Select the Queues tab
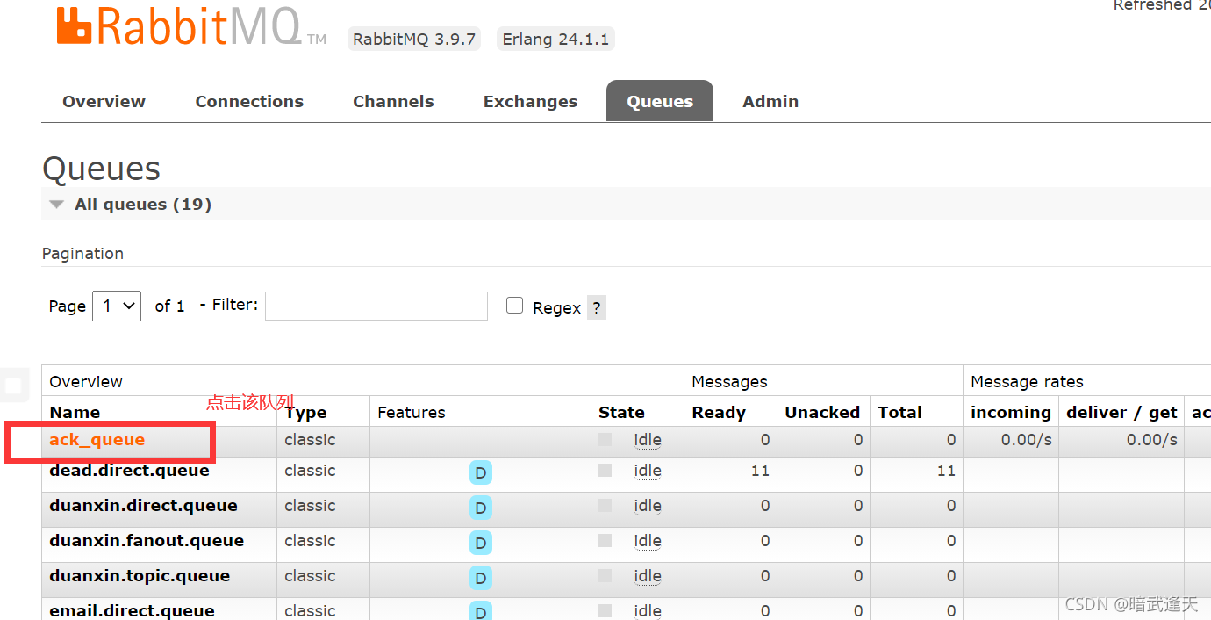 click(x=660, y=101)
